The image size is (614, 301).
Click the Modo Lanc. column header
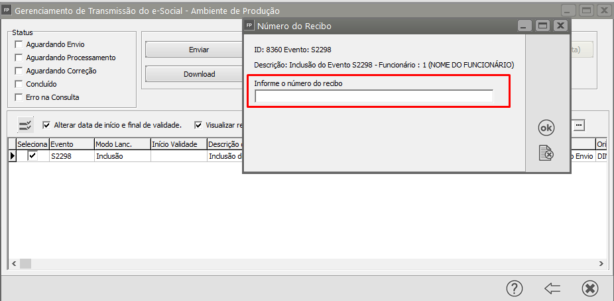point(123,144)
